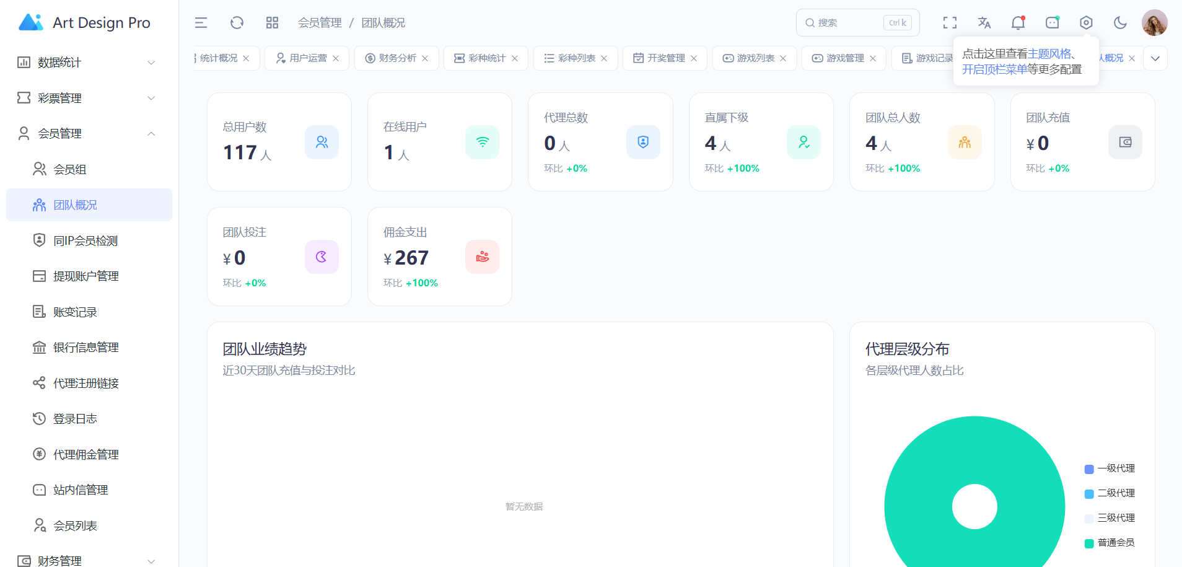Close the 彩种列表 tab

tap(604, 58)
